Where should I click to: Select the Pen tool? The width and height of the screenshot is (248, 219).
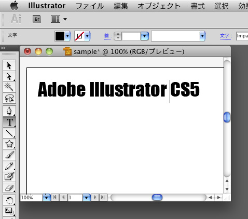9,111
